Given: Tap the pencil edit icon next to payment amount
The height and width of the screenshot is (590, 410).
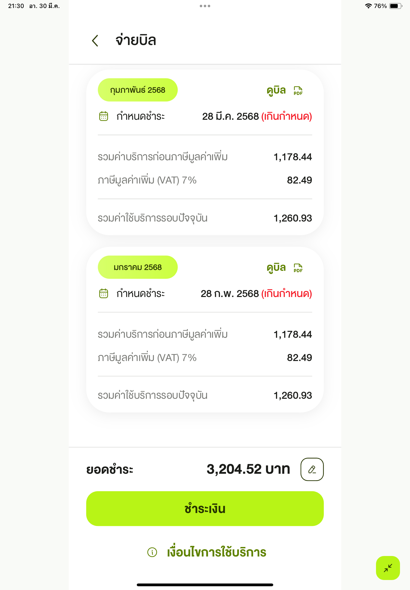Looking at the screenshot, I should point(312,469).
